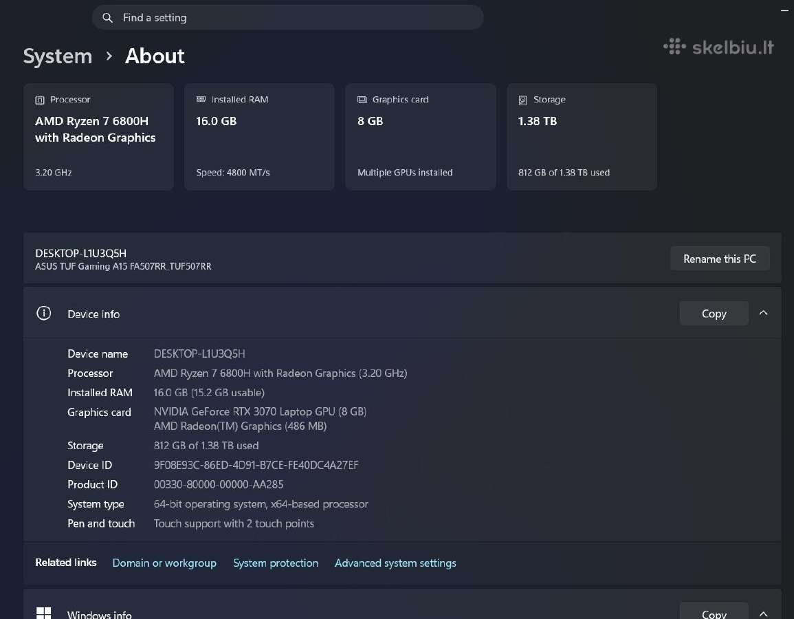Click the System type label

click(x=96, y=504)
